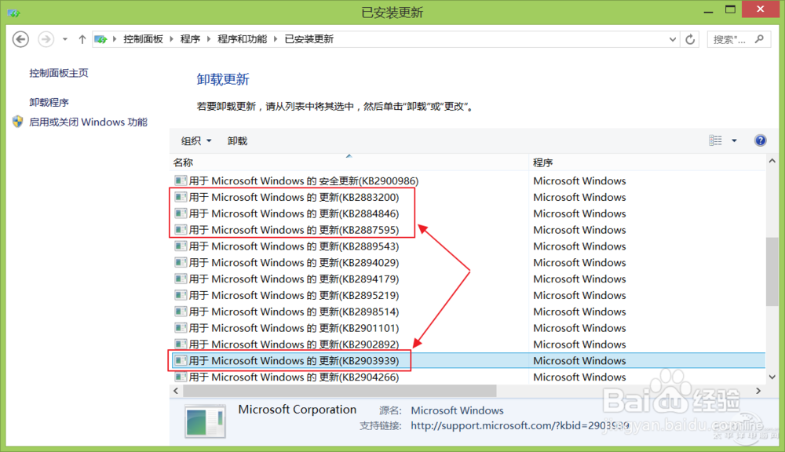The width and height of the screenshot is (785, 452).
Task: Click the horizontal scrollbar thumb
Action: click(339, 391)
